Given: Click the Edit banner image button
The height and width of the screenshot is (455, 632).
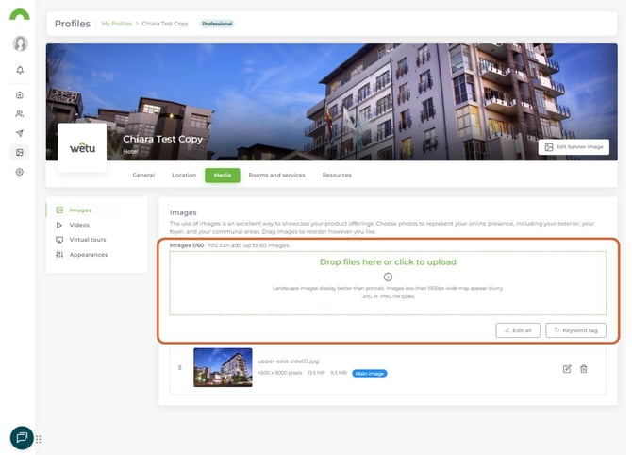Looking at the screenshot, I should pyautogui.click(x=574, y=147).
